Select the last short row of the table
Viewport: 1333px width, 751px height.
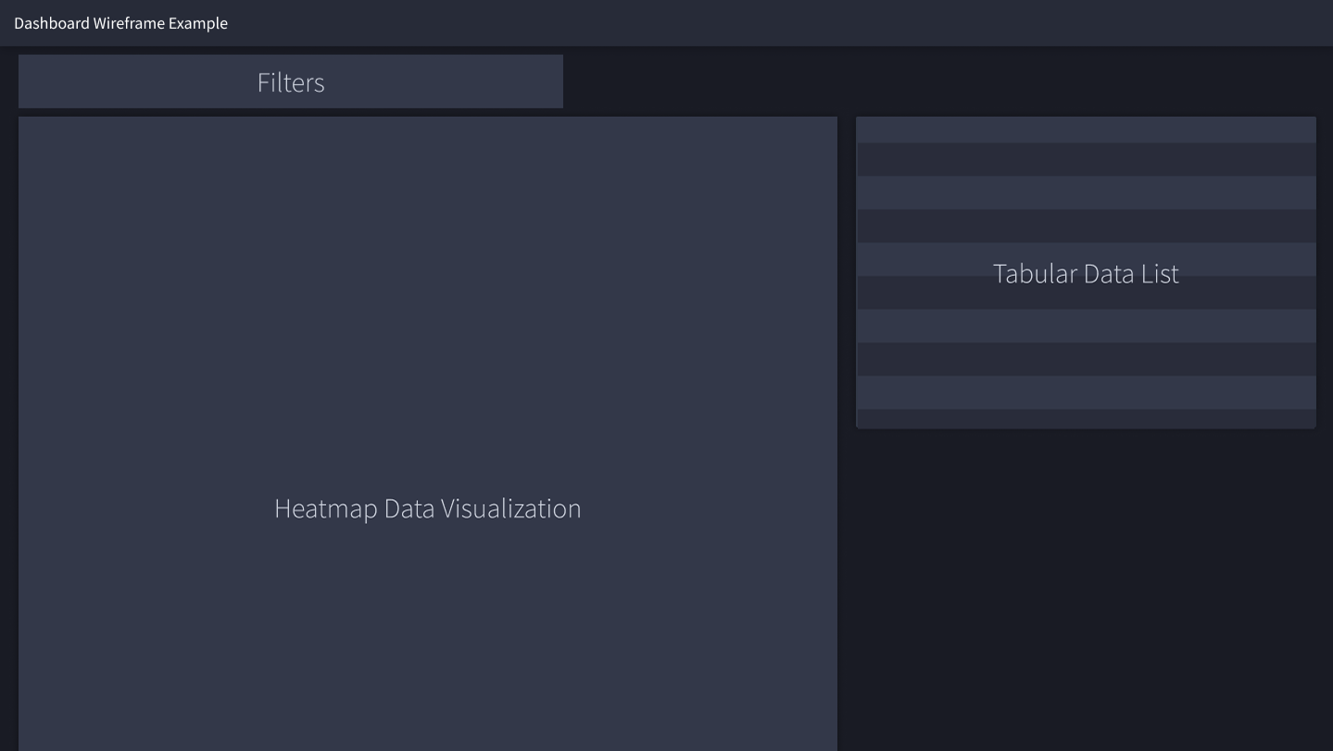(x=1086, y=419)
